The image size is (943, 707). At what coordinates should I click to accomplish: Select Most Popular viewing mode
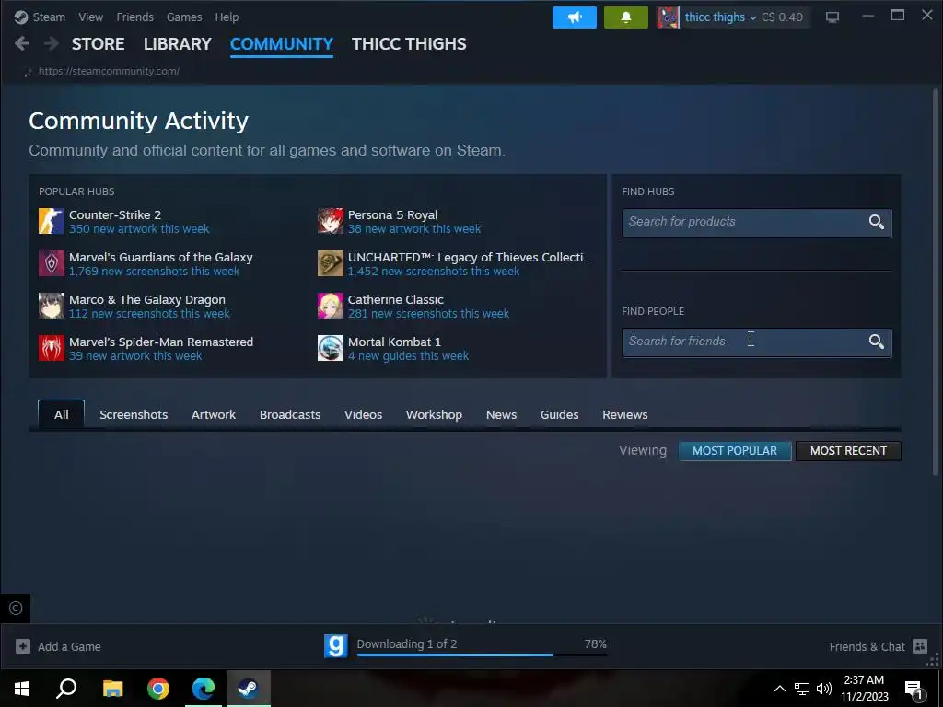tap(734, 451)
